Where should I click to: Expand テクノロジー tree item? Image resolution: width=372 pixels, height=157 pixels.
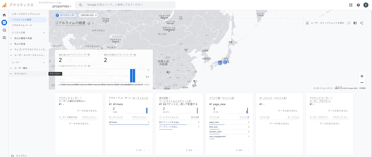point(11,74)
